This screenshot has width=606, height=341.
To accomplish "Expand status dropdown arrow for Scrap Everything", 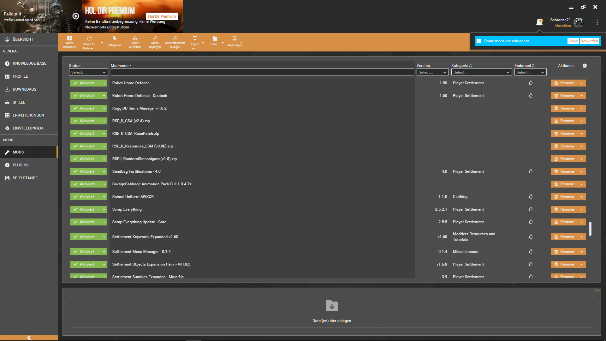I will pos(104,209).
